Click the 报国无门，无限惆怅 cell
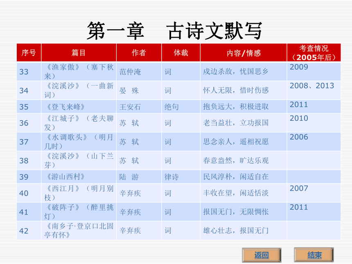The height and width of the screenshot is (264, 352). pyautogui.click(x=244, y=212)
